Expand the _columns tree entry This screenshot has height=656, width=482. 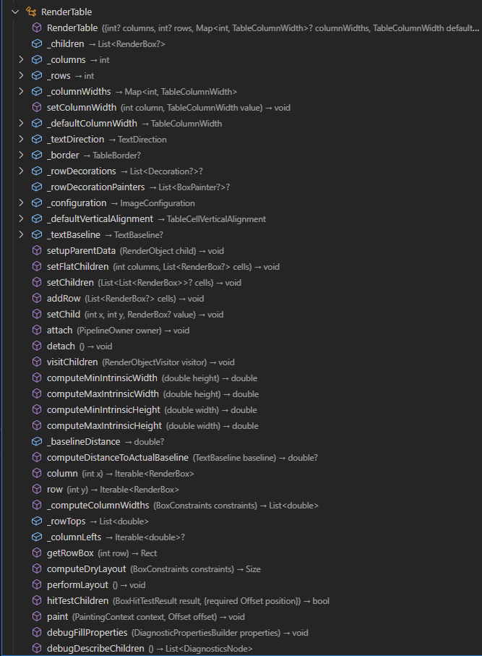(x=20, y=59)
